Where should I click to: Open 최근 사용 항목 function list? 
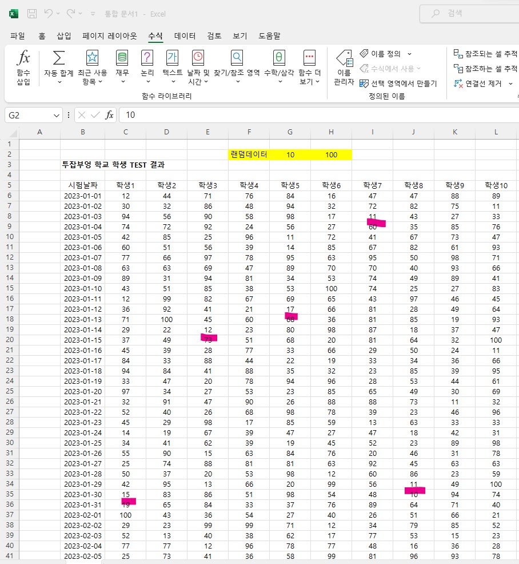pos(93,67)
